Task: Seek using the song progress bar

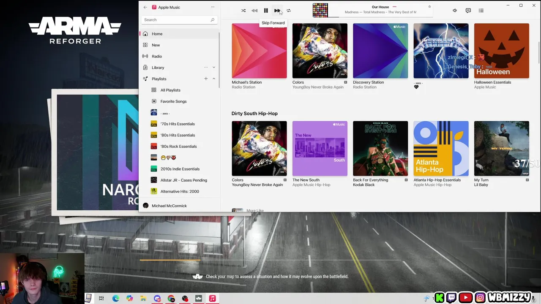Action: (x=380, y=17)
